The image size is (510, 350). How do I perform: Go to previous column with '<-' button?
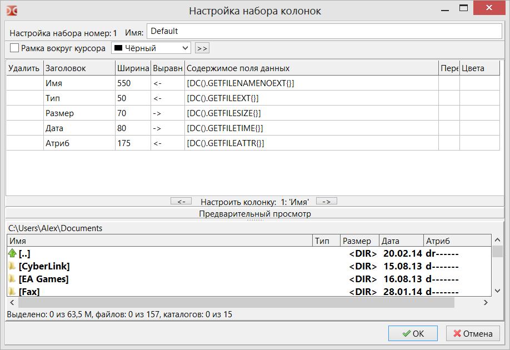[181, 202]
